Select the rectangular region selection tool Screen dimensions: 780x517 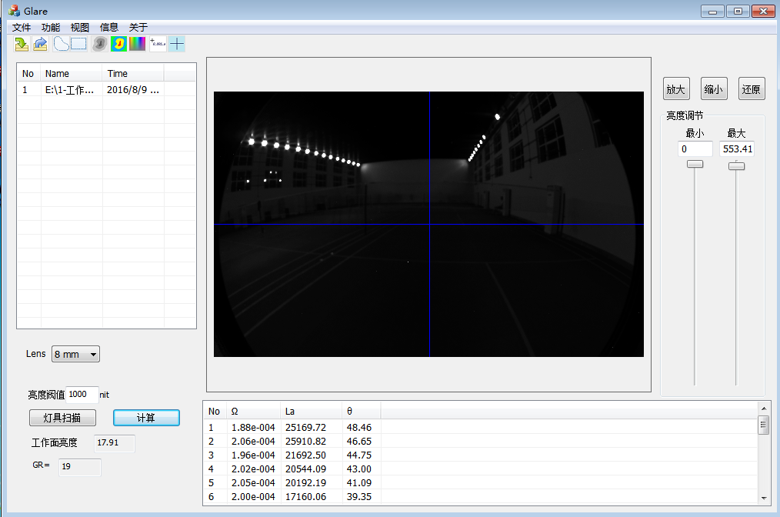(x=78, y=44)
